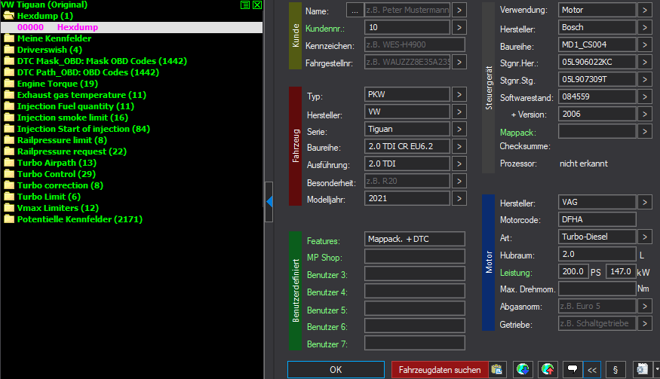Click the clipboard paste icon beside Fahrzeugdaten suchen
Viewport: 660px width, 379px height.
tap(496, 370)
